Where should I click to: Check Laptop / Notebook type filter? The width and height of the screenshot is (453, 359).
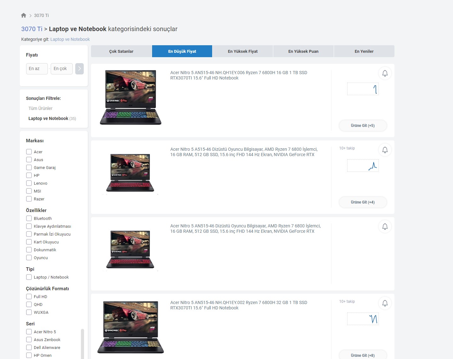click(29, 277)
